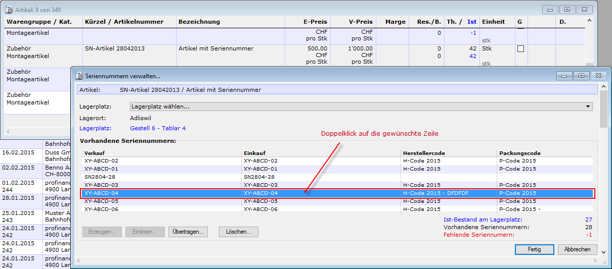The width and height of the screenshot is (612, 269).
Task: Click the blue Gestell 6 - Tablar 4 link
Action: (x=158, y=128)
